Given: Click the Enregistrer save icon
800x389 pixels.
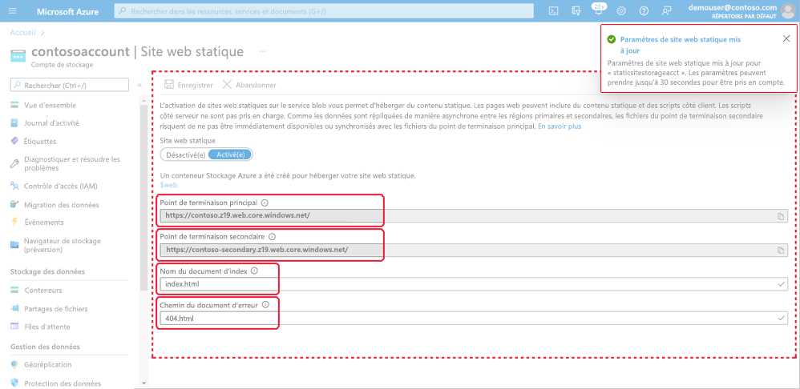Looking at the screenshot, I should click(168, 85).
